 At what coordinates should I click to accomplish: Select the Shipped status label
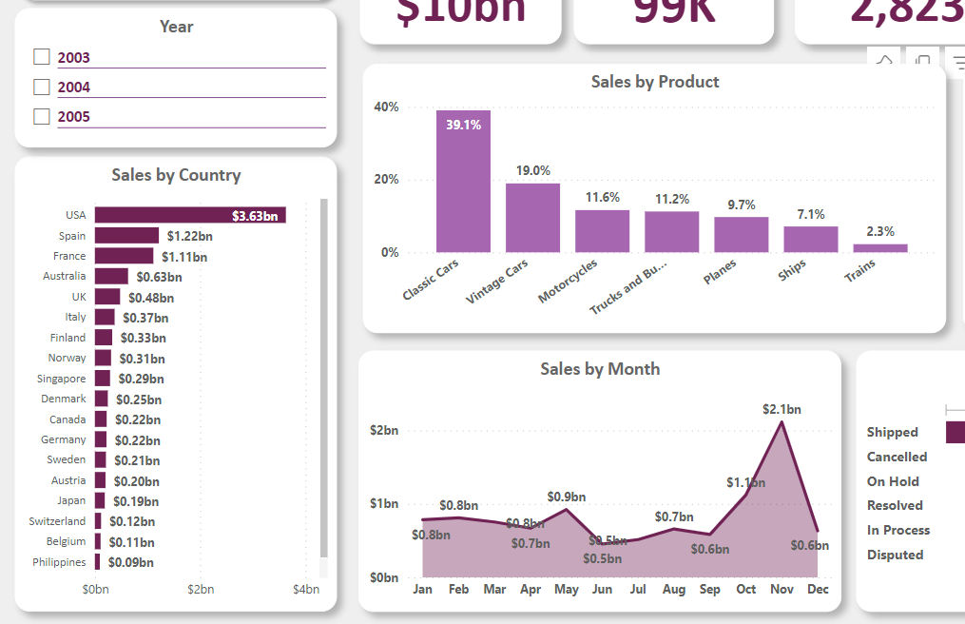pyautogui.click(x=892, y=432)
